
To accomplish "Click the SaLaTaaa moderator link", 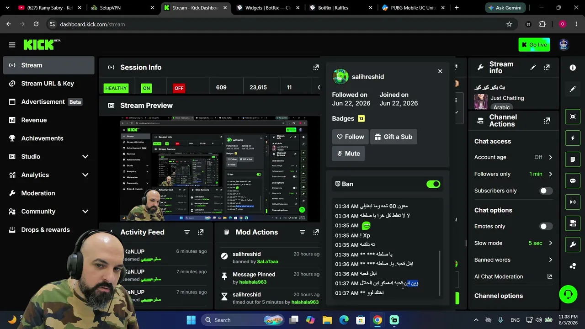I will click(x=267, y=262).
